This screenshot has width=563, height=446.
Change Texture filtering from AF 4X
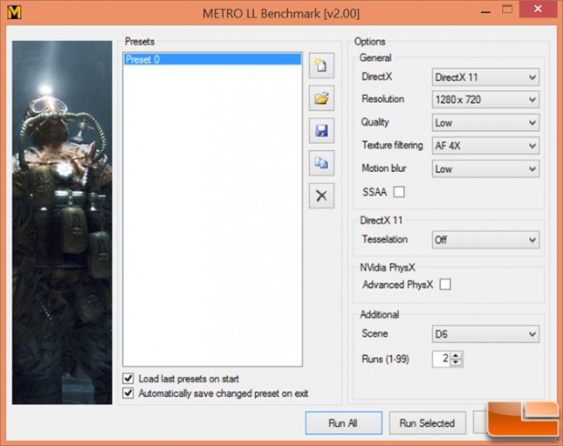(485, 146)
